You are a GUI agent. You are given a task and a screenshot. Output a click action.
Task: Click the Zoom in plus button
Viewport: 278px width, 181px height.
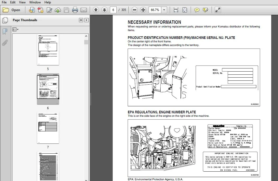point(143,10)
